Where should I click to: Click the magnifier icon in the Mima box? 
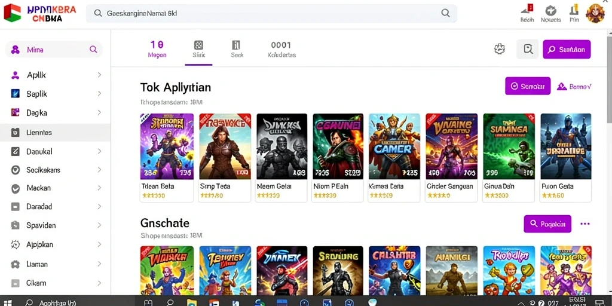[x=93, y=50]
